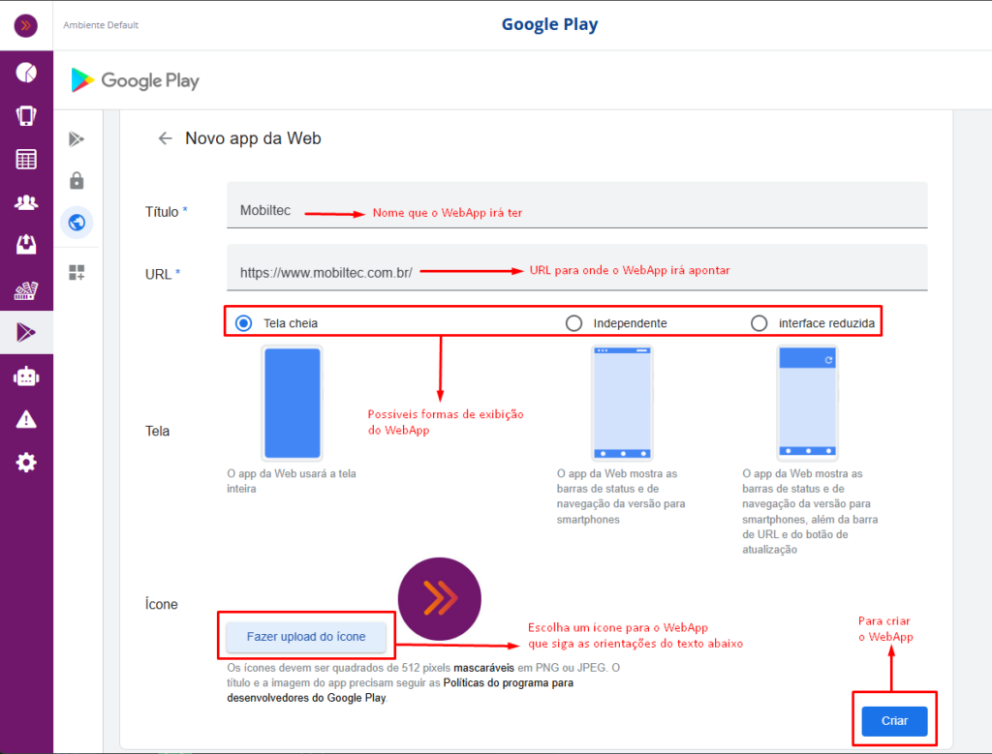Image resolution: width=992 pixels, height=754 pixels.
Task: Select the web apps globe icon
Action: 77,223
